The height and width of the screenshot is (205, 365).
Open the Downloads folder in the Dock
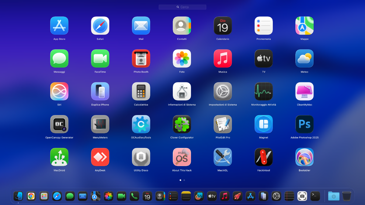[x=334, y=196]
